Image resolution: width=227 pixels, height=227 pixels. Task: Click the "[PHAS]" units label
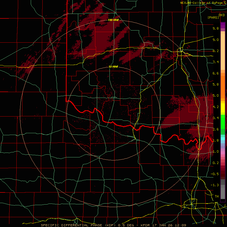point(213,17)
